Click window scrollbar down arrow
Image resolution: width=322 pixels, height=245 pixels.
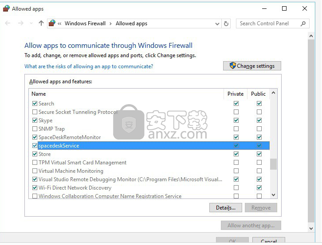coord(311,228)
